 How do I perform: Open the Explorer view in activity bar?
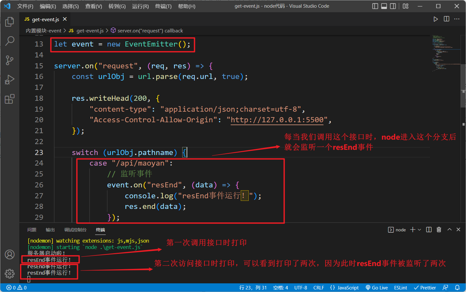10,21
